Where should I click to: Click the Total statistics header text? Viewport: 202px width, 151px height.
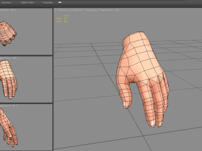click(x=66, y=16)
